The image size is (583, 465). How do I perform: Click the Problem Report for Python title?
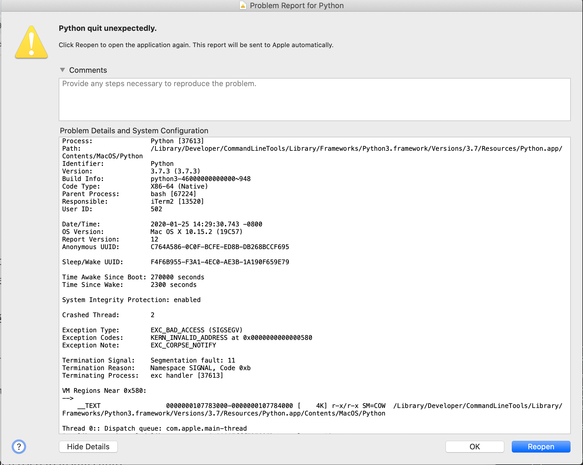tap(296, 6)
